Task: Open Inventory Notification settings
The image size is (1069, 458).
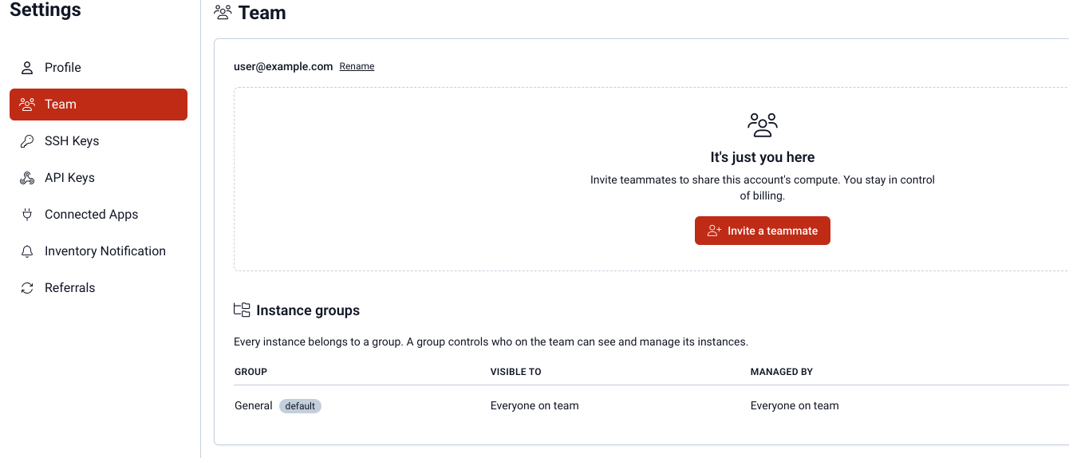Action: click(x=98, y=251)
